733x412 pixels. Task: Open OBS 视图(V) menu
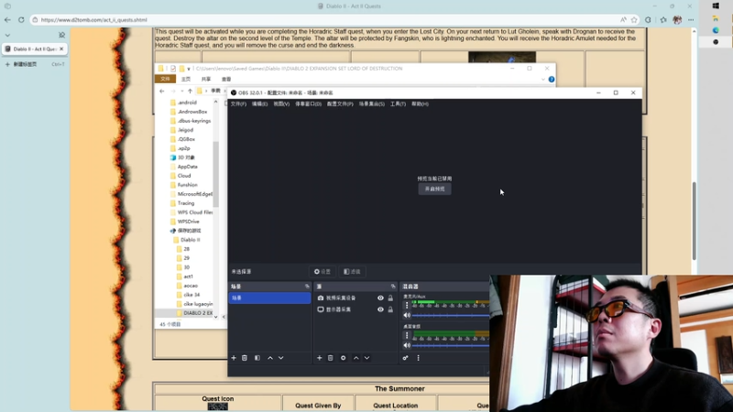[x=281, y=103]
